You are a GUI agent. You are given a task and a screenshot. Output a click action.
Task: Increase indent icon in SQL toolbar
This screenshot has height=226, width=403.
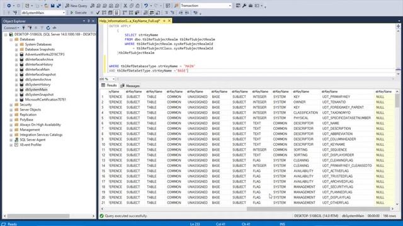(187, 13)
